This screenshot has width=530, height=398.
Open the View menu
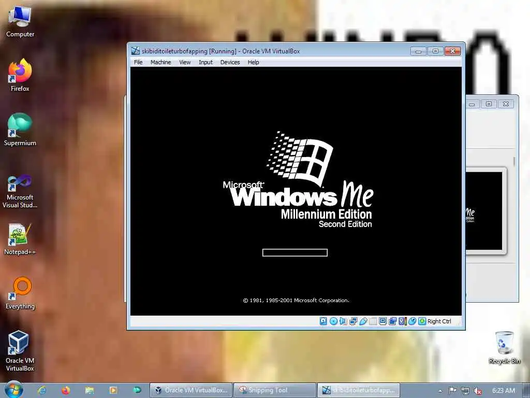[185, 62]
